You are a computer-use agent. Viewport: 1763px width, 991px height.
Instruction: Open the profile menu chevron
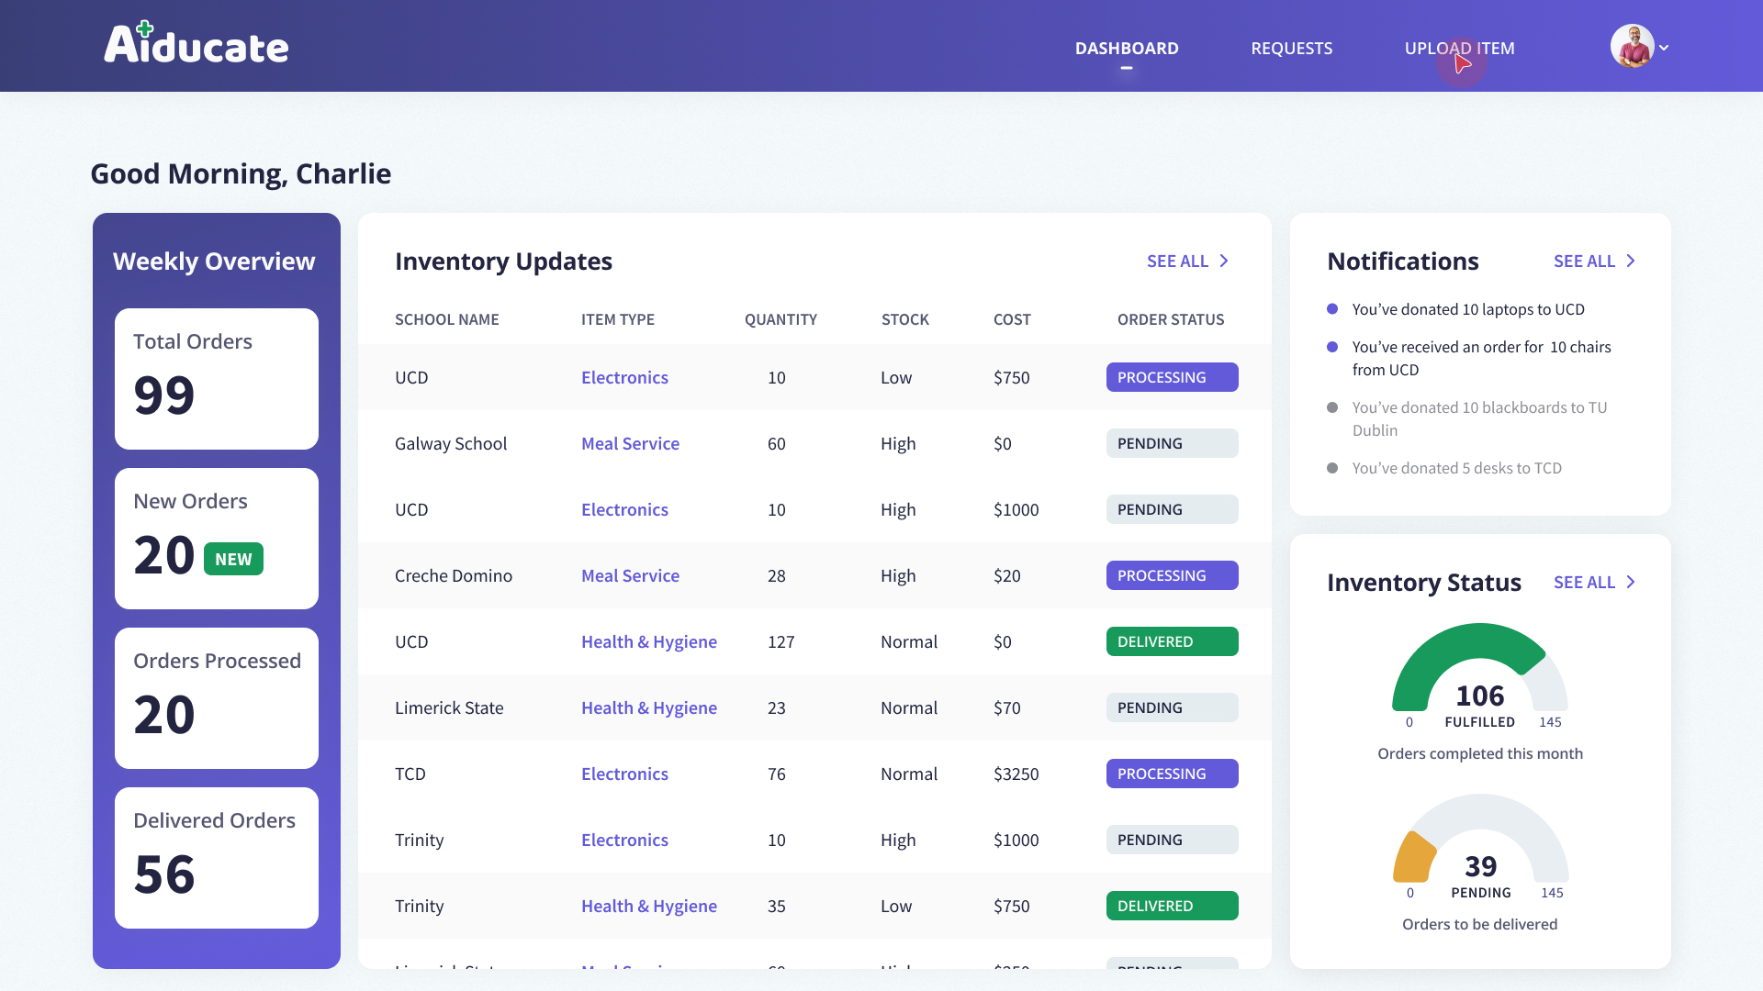[1664, 48]
